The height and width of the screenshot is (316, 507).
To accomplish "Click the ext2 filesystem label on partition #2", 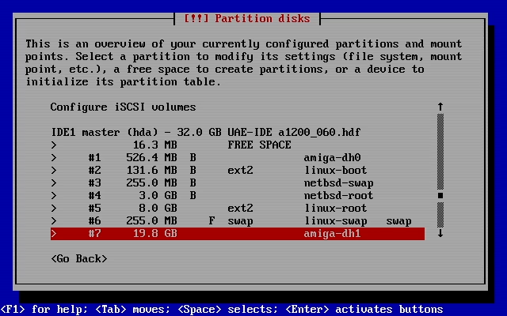I will pyautogui.click(x=240, y=170).
